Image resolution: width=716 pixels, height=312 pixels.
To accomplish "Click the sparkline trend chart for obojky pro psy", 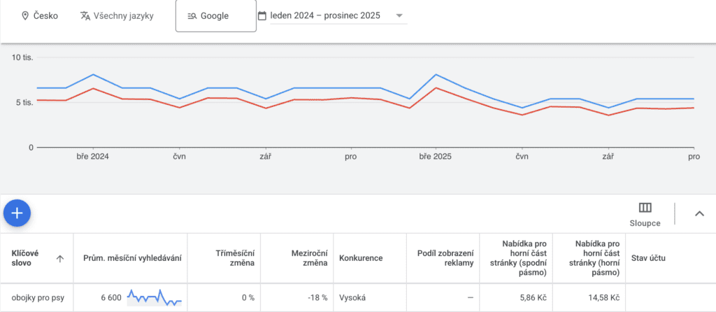I will pyautogui.click(x=154, y=297).
